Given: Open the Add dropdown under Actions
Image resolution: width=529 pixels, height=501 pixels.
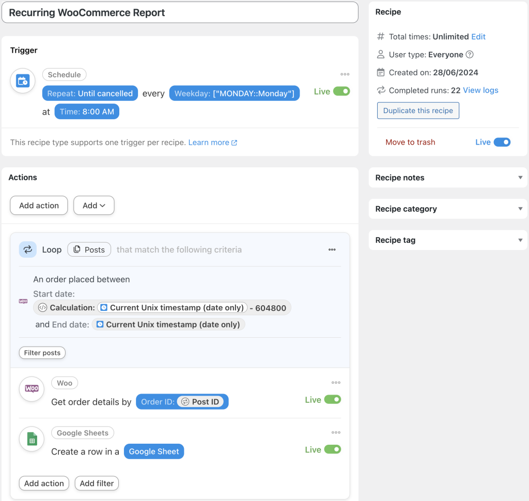Looking at the screenshot, I should [x=94, y=205].
